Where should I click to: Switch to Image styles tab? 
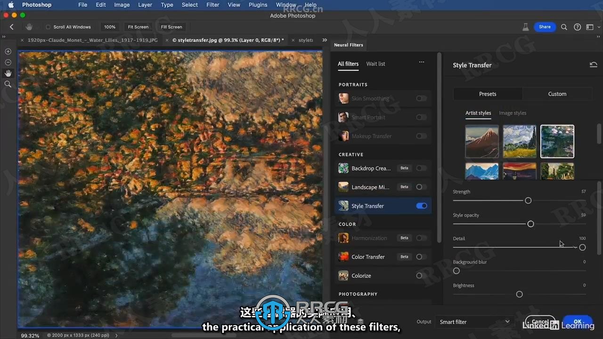(x=513, y=113)
